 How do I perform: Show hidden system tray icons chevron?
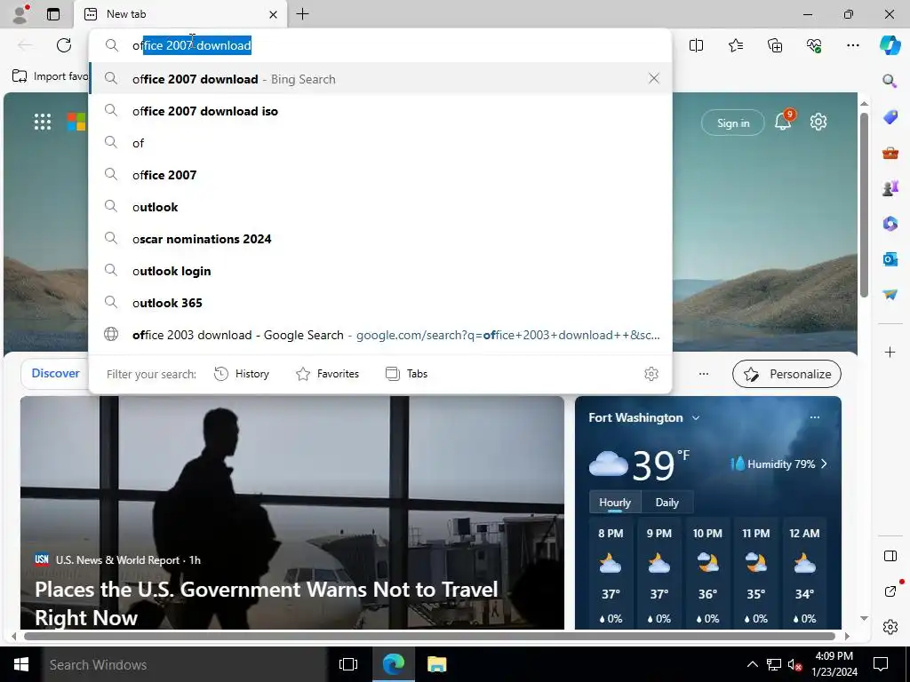coord(752,664)
